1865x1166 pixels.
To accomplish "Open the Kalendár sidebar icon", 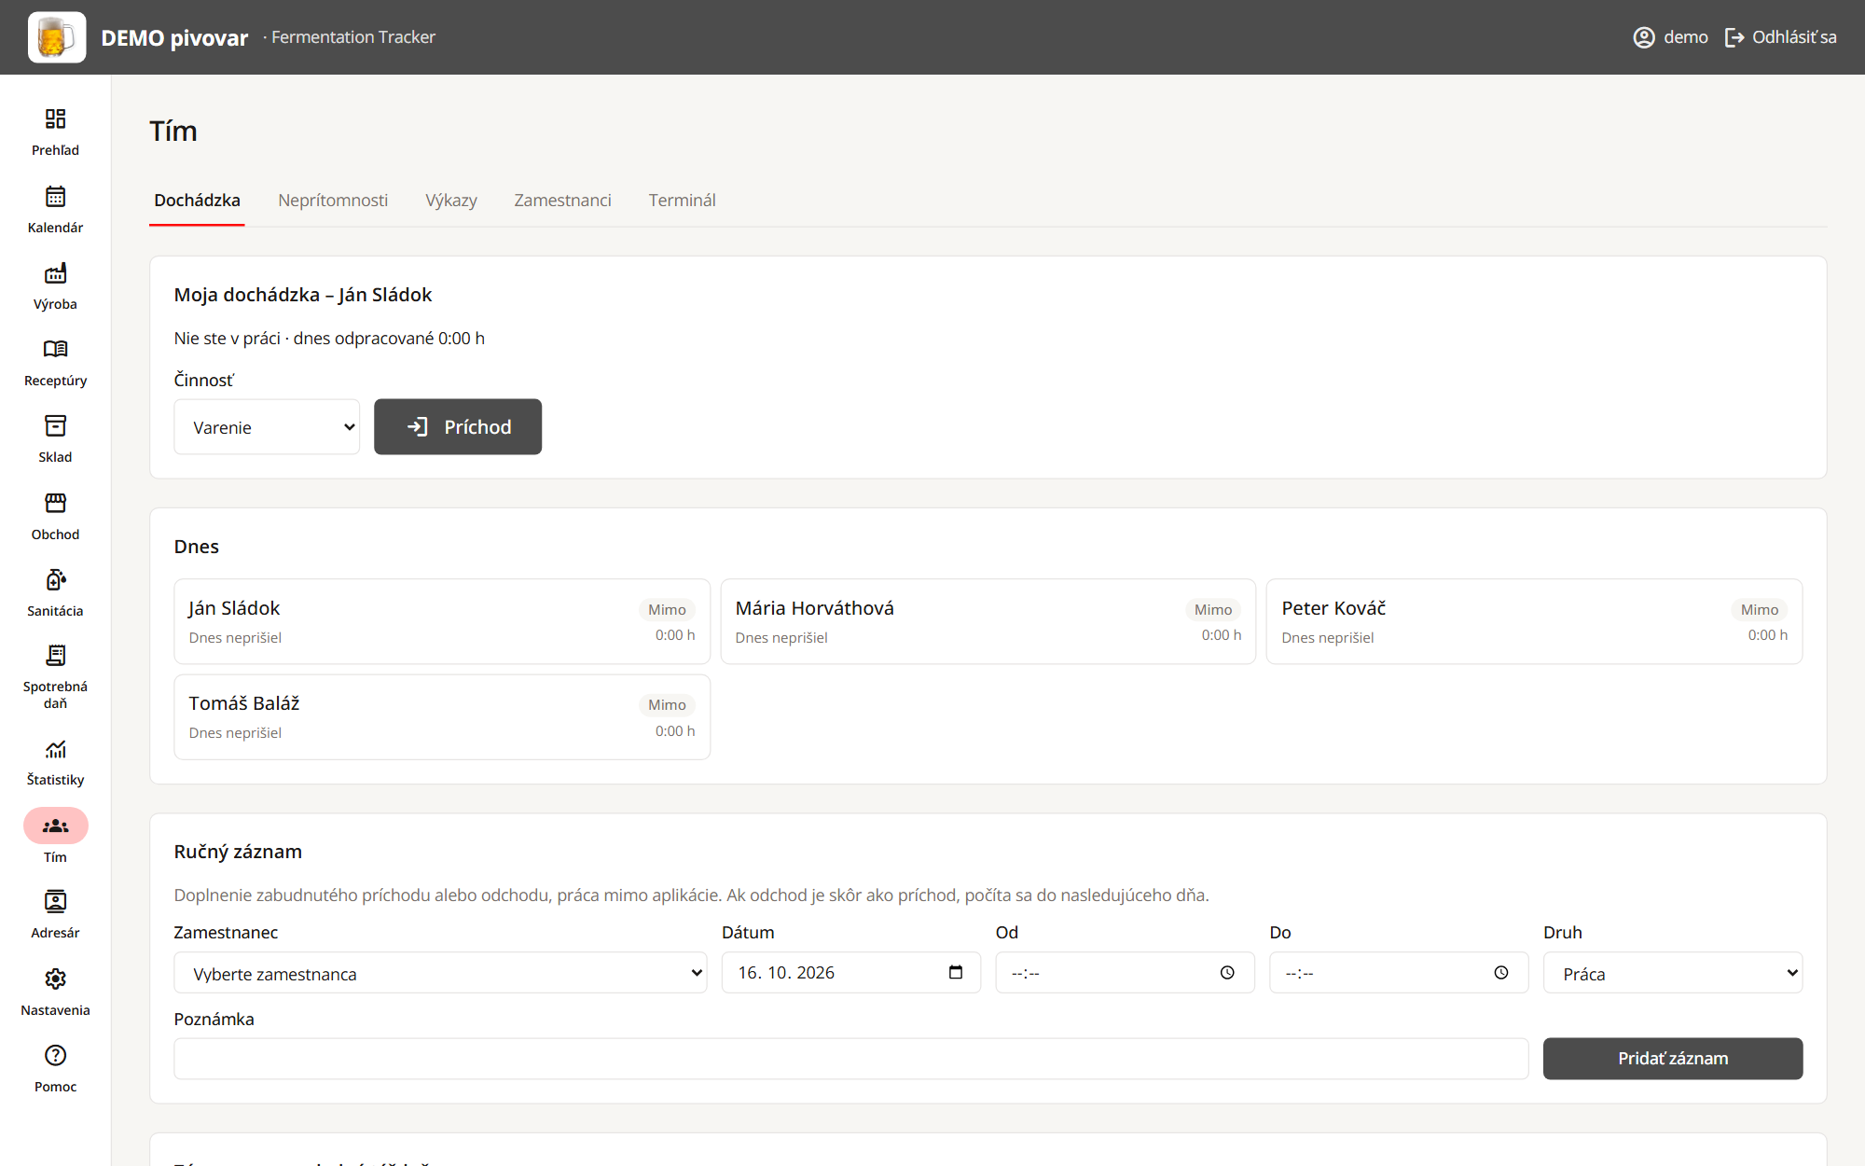I will [55, 196].
